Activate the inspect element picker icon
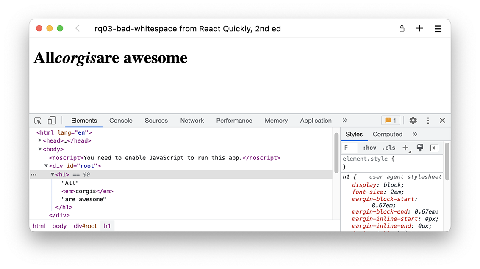 click(x=38, y=121)
